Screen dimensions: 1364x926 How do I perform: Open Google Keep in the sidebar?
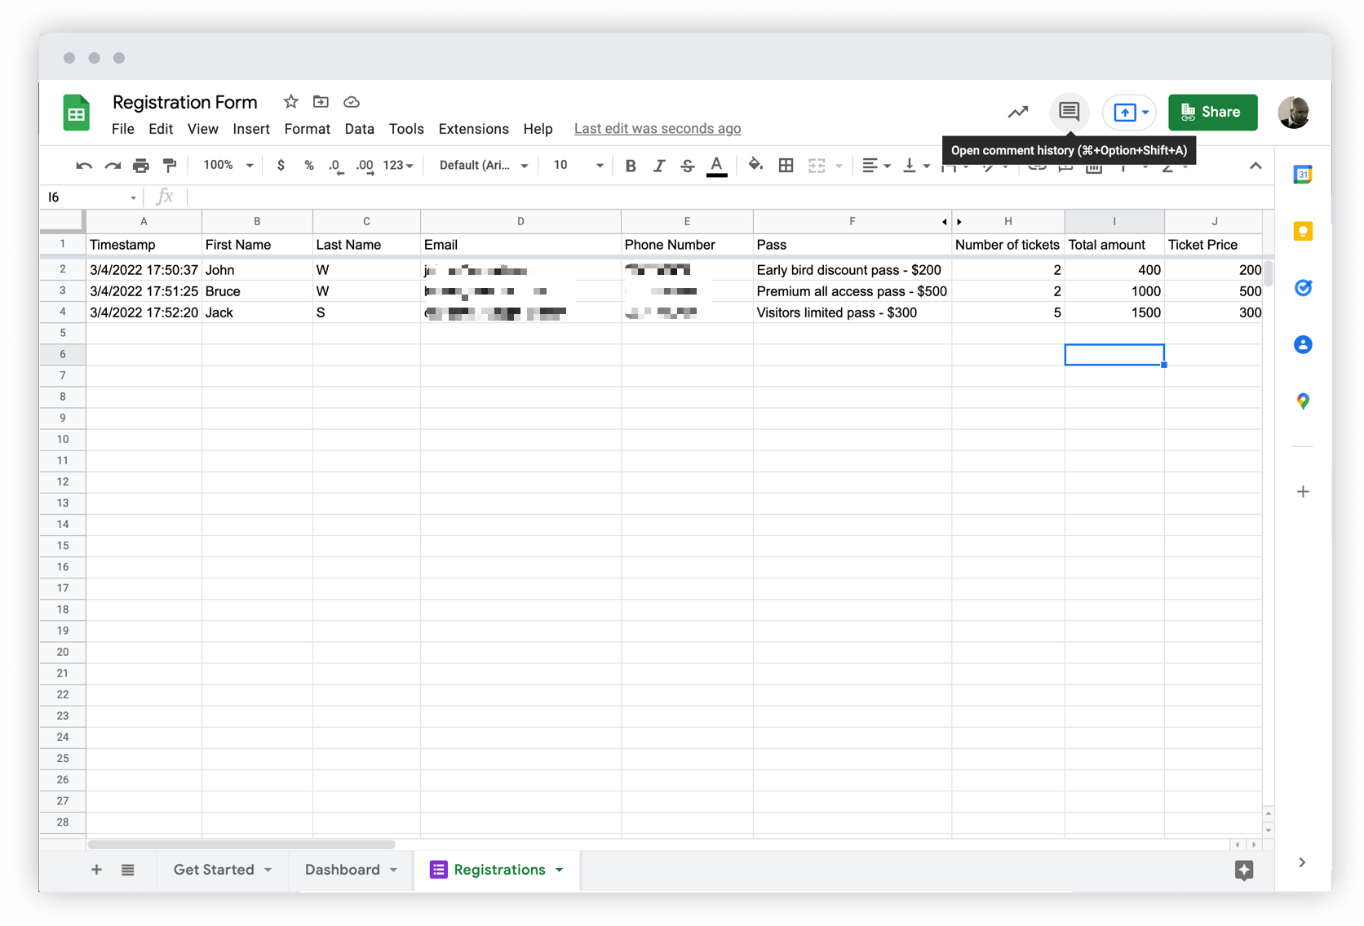pos(1303,231)
